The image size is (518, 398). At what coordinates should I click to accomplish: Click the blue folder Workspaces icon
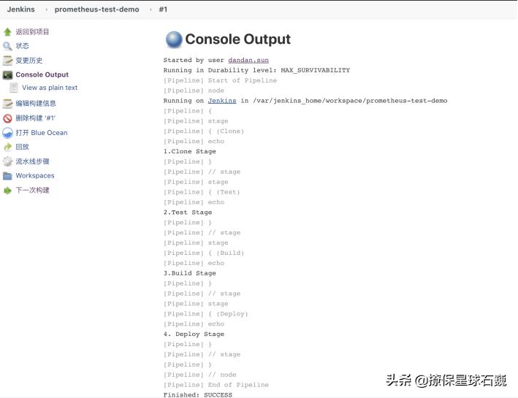[x=7, y=176]
